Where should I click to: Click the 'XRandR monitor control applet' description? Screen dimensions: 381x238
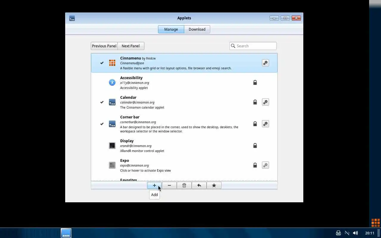[142, 151]
